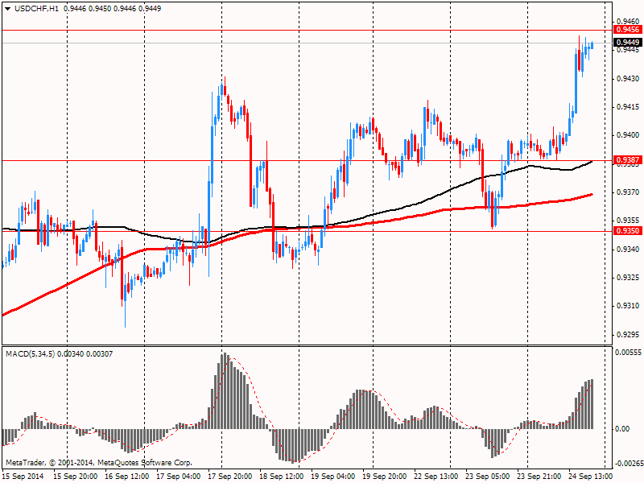644x483 pixels.
Task: Click the red 0.9387 level label
Action: point(625,160)
